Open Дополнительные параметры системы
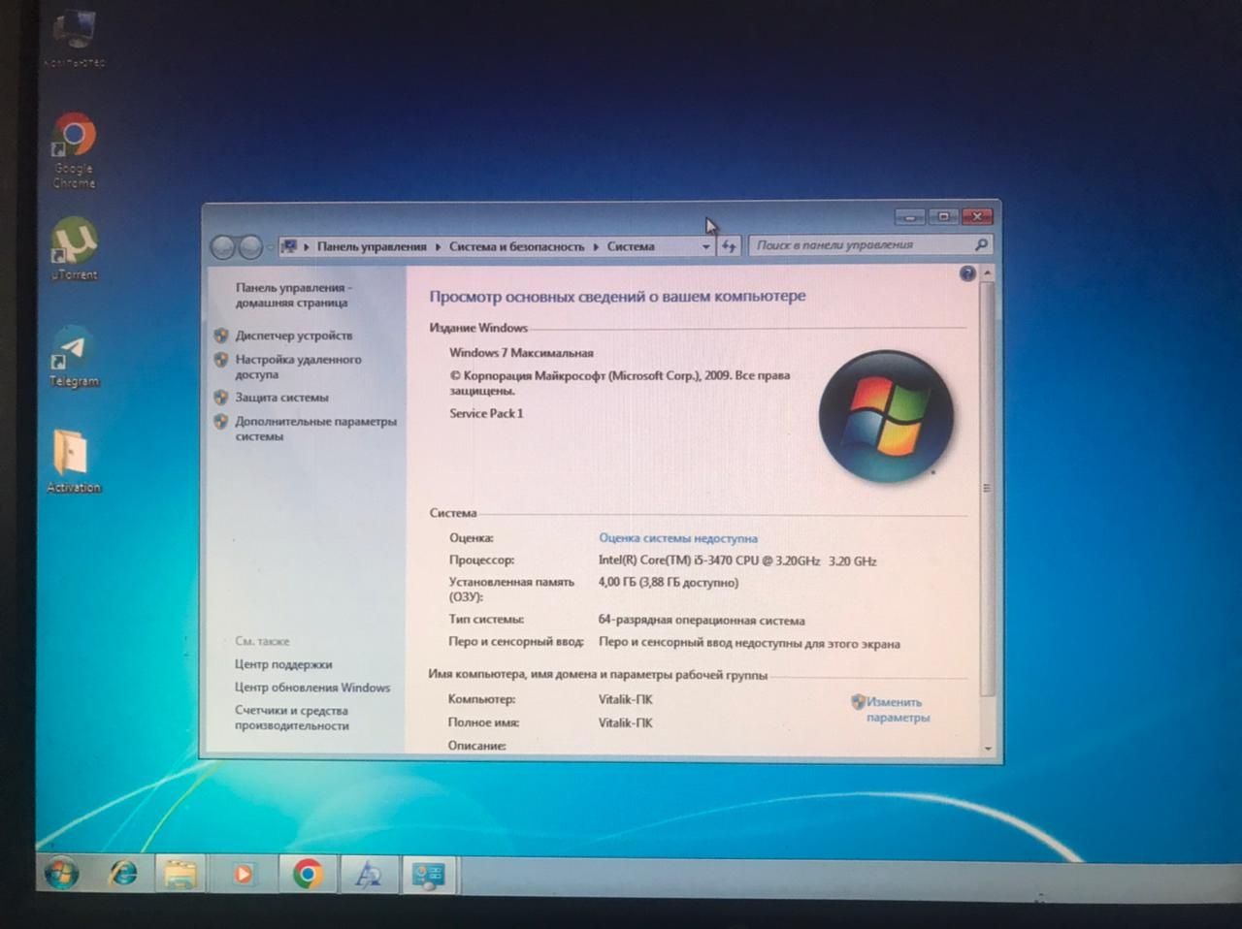 tap(315, 429)
